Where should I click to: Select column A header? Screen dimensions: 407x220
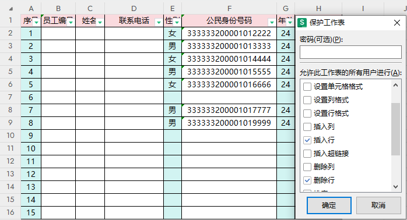tap(31, 9)
